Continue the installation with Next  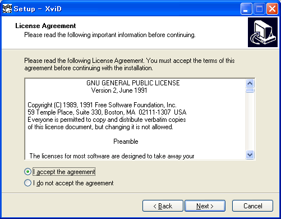[x=205, y=206]
